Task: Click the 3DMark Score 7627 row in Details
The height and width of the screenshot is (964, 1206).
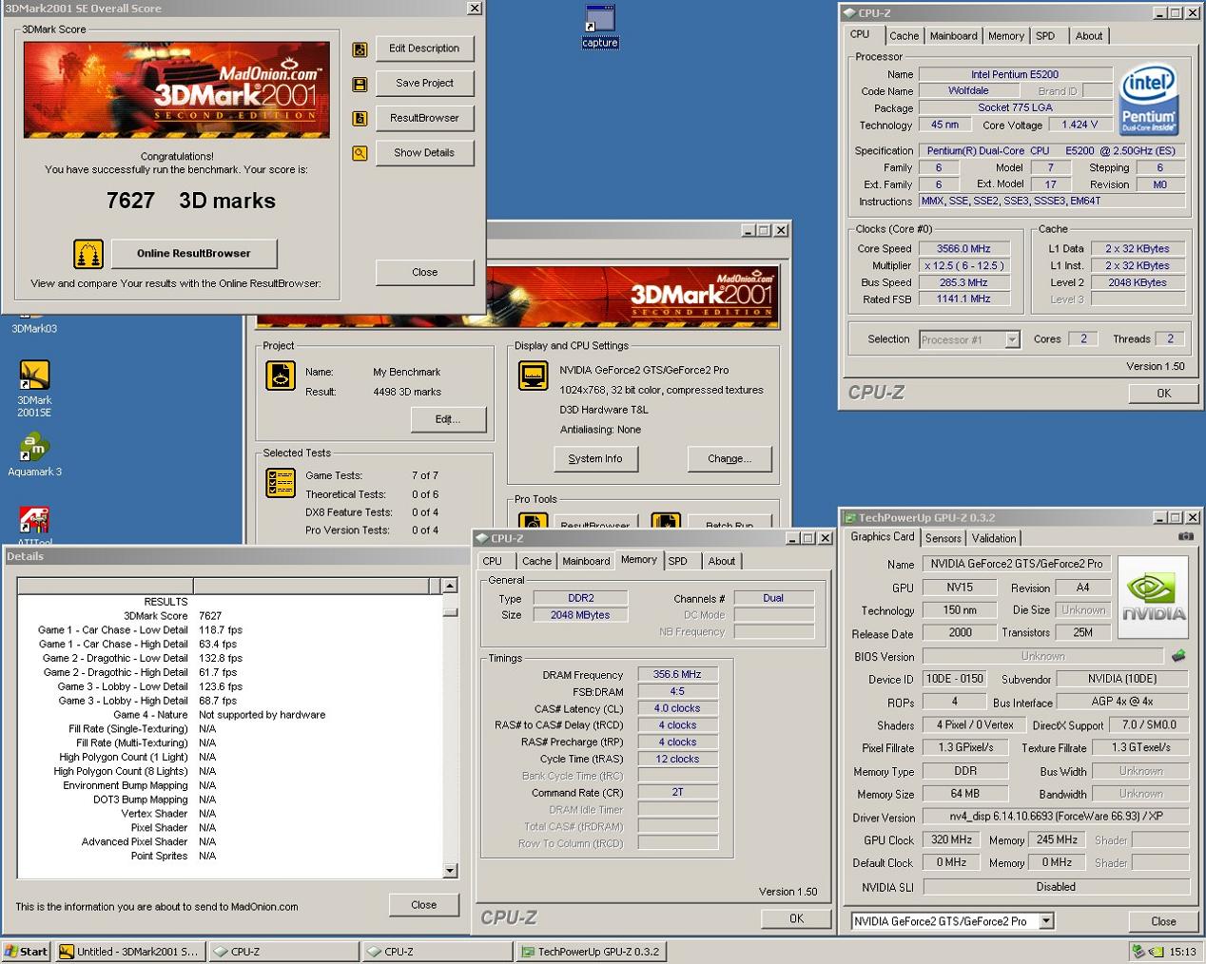Action: click(229, 616)
